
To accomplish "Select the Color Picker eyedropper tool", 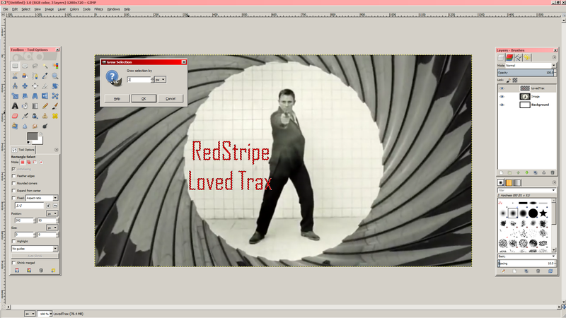I will [x=45, y=76].
